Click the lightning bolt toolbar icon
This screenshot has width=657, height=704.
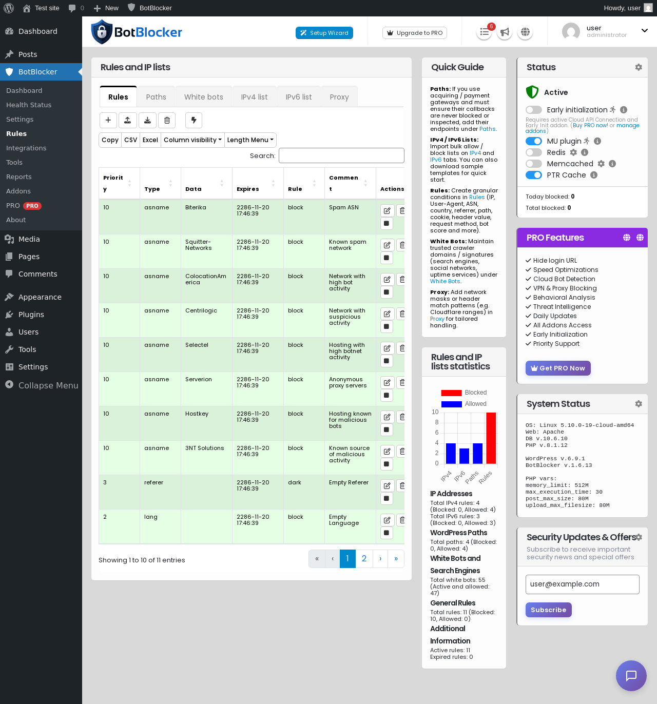click(194, 120)
